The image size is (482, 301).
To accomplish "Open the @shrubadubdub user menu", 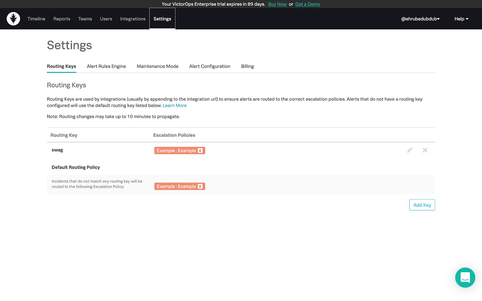I will pos(420,19).
